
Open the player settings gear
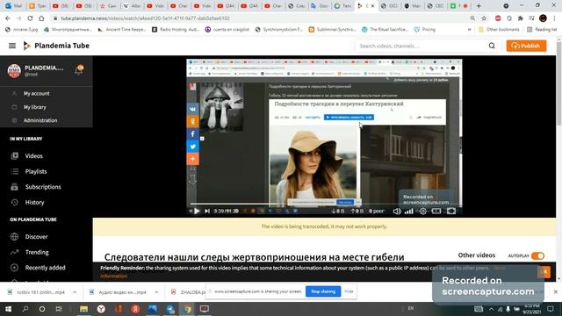pyautogui.click(x=423, y=211)
